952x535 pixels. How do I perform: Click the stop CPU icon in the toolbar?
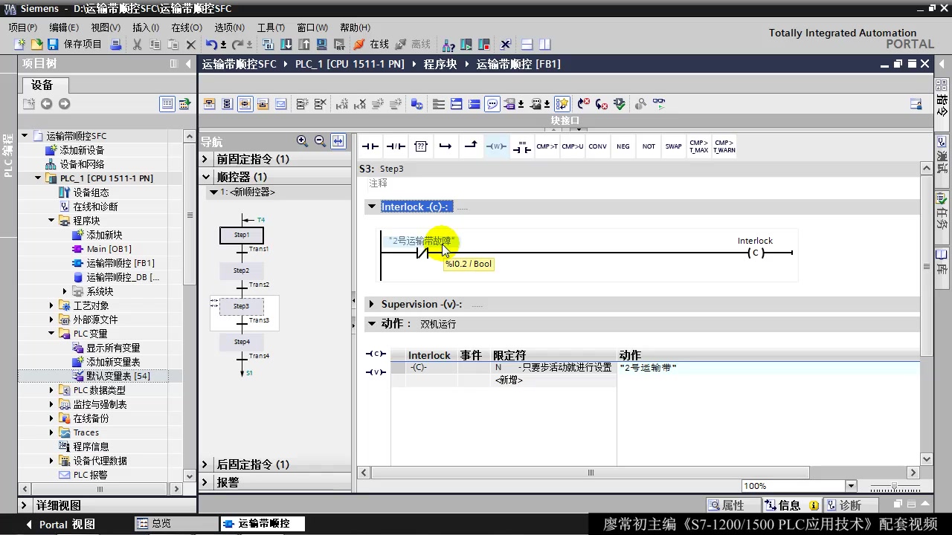click(484, 45)
